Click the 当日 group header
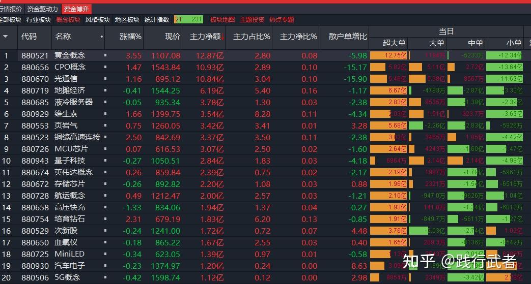Image resolution: width=531 pixels, height=284 pixels. click(x=446, y=31)
